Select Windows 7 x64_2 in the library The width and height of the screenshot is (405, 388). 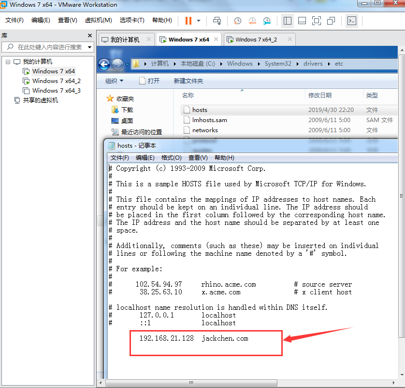point(57,81)
